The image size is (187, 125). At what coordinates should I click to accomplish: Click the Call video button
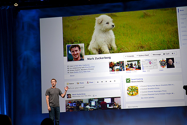pyautogui.click(x=166, y=54)
